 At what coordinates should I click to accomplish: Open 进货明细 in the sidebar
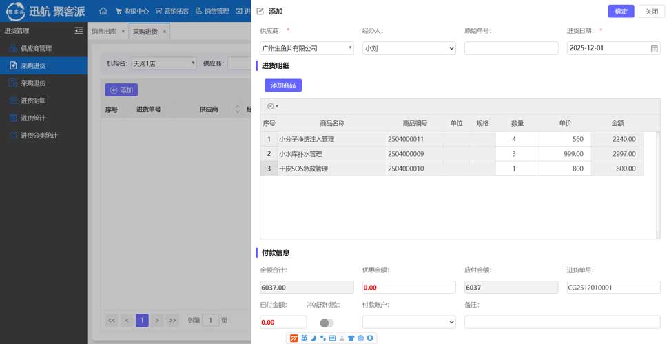(x=43, y=100)
